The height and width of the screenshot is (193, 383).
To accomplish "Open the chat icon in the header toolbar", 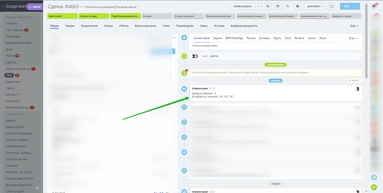I will coord(288,6).
